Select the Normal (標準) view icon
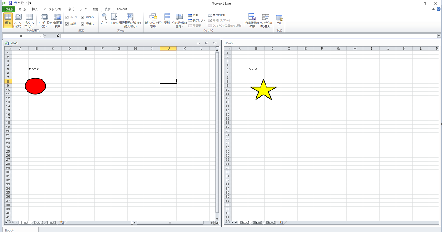 click(x=8, y=20)
